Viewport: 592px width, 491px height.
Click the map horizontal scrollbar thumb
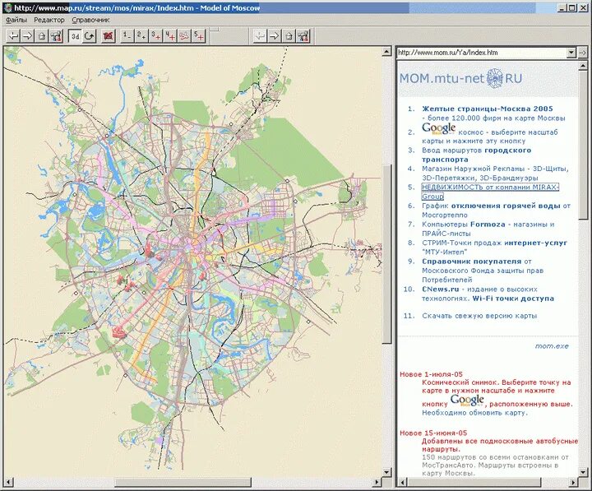183,482
